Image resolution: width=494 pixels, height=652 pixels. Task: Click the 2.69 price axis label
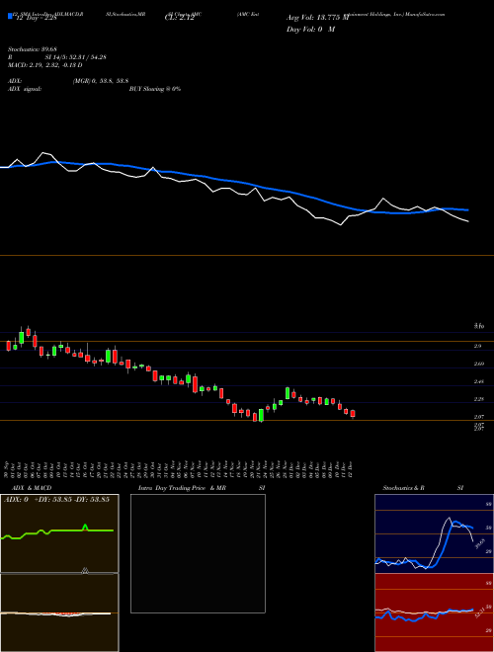(479, 364)
